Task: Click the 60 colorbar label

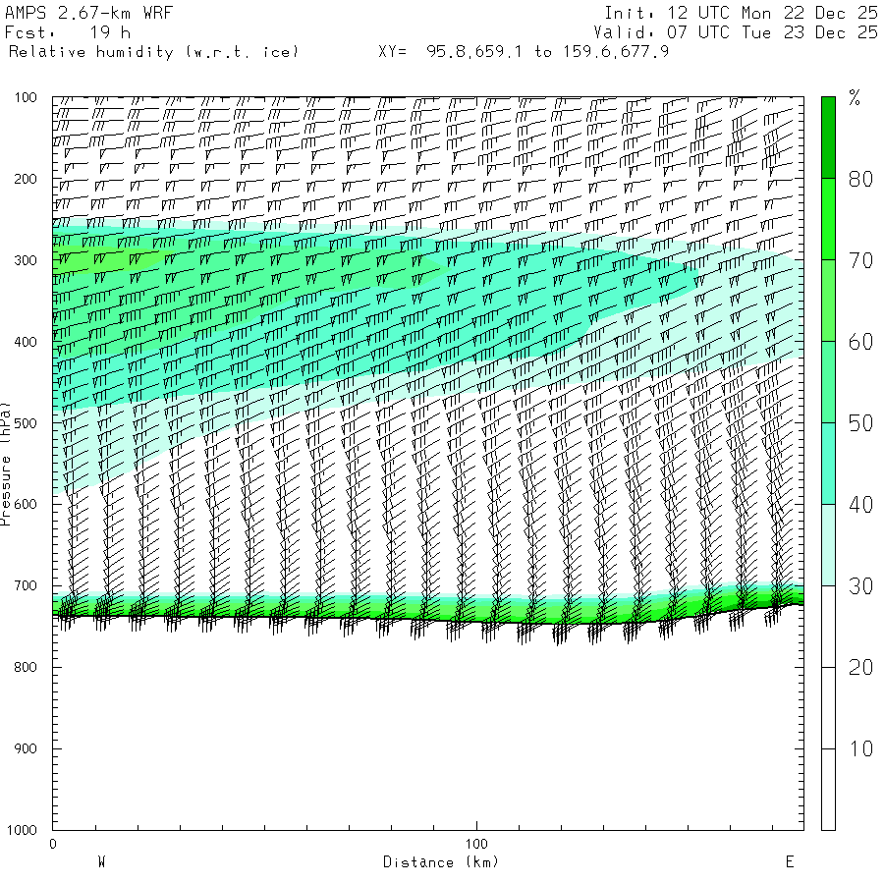Action: click(x=860, y=342)
